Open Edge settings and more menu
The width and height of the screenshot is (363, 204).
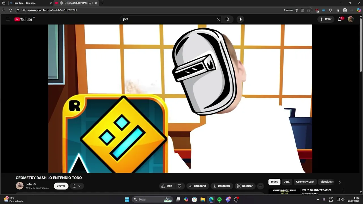tap(352, 10)
